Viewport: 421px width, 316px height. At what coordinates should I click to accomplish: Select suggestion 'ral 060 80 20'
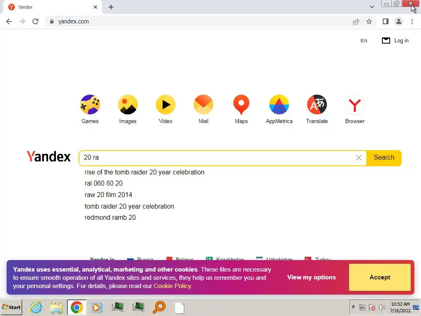coord(104,183)
